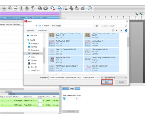Increase the page copies stepper
Screen dimensions: 145x114
78,98
